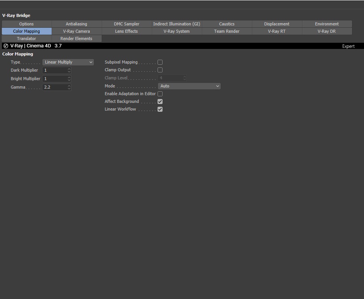This screenshot has height=299, width=364.
Task: Click the V-Ray | Cinema 4D 3.7 label
Action: (x=36, y=46)
